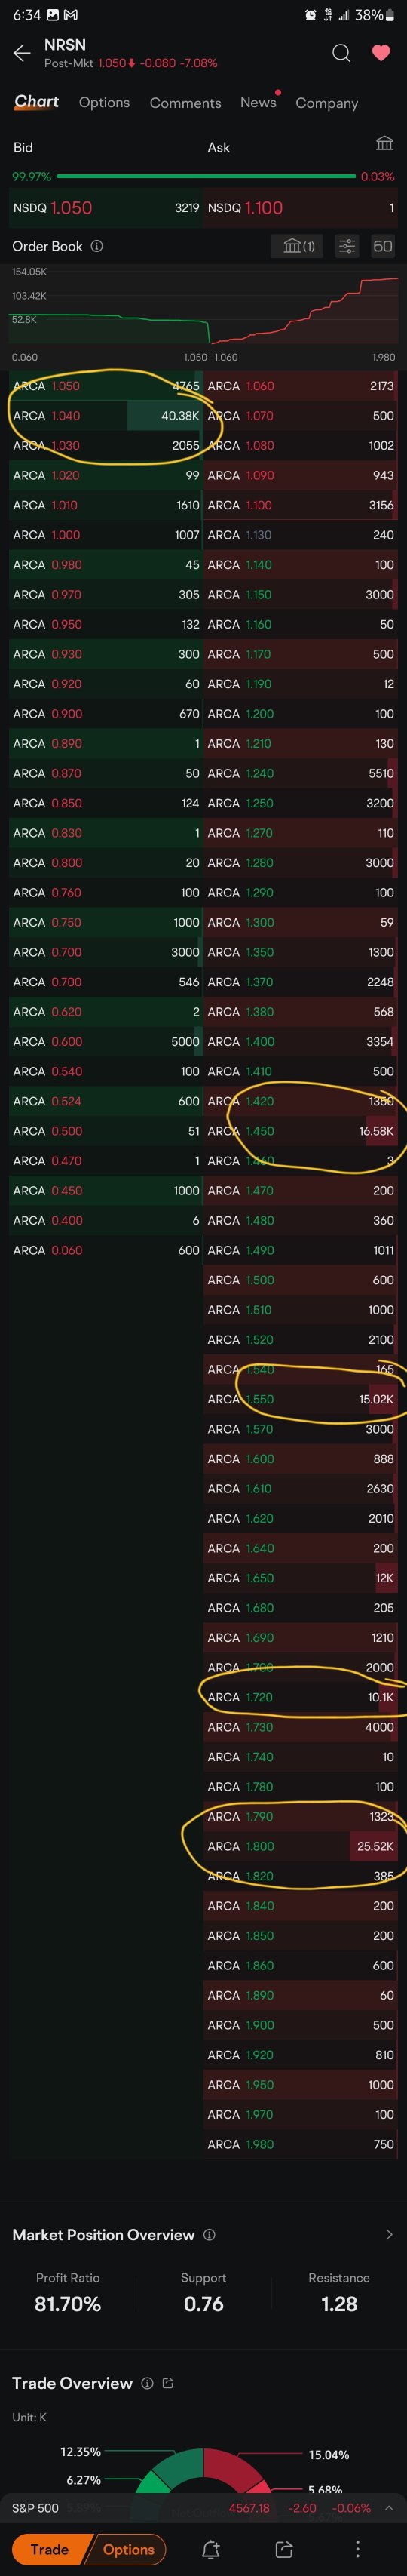This screenshot has width=407, height=2576.
Task: Tap the Options button at bottom
Action: [128, 2549]
